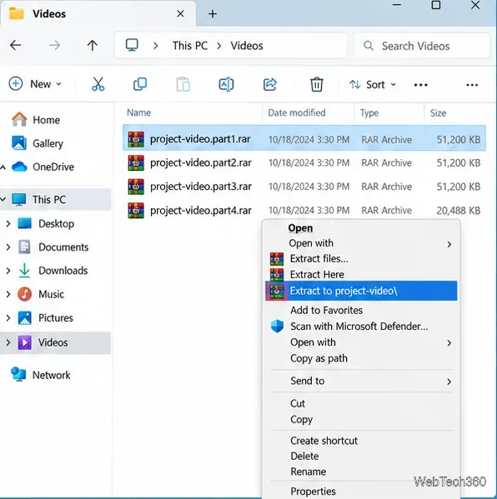Open Pictures in the sidebar
Screen dimensions: 497x499
45,318
